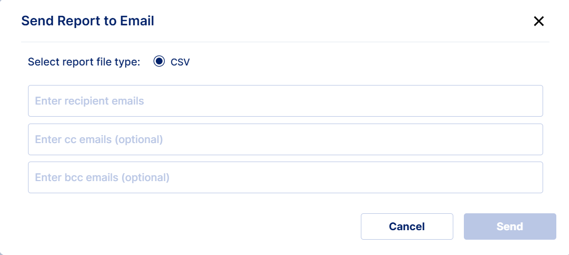Click the Send button
Image resolution: width=569 pixels, height=255 pixels.
tap(509, 226)
